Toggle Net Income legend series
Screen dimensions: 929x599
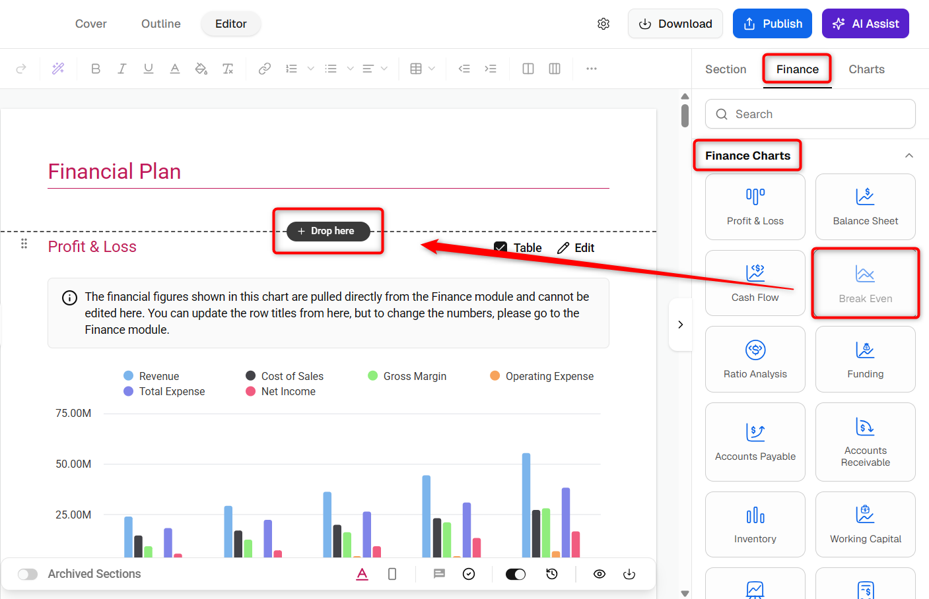pyautogui.click(x=281, y=391)
